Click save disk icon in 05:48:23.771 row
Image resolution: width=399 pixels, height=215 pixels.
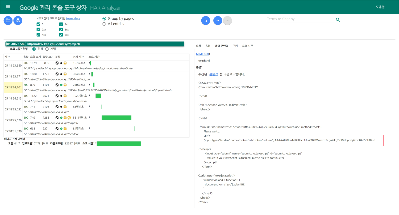pyautogui.click(x=65, y=74)
